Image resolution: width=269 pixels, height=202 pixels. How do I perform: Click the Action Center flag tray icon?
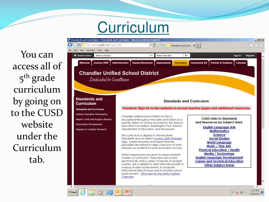[246, 192]
